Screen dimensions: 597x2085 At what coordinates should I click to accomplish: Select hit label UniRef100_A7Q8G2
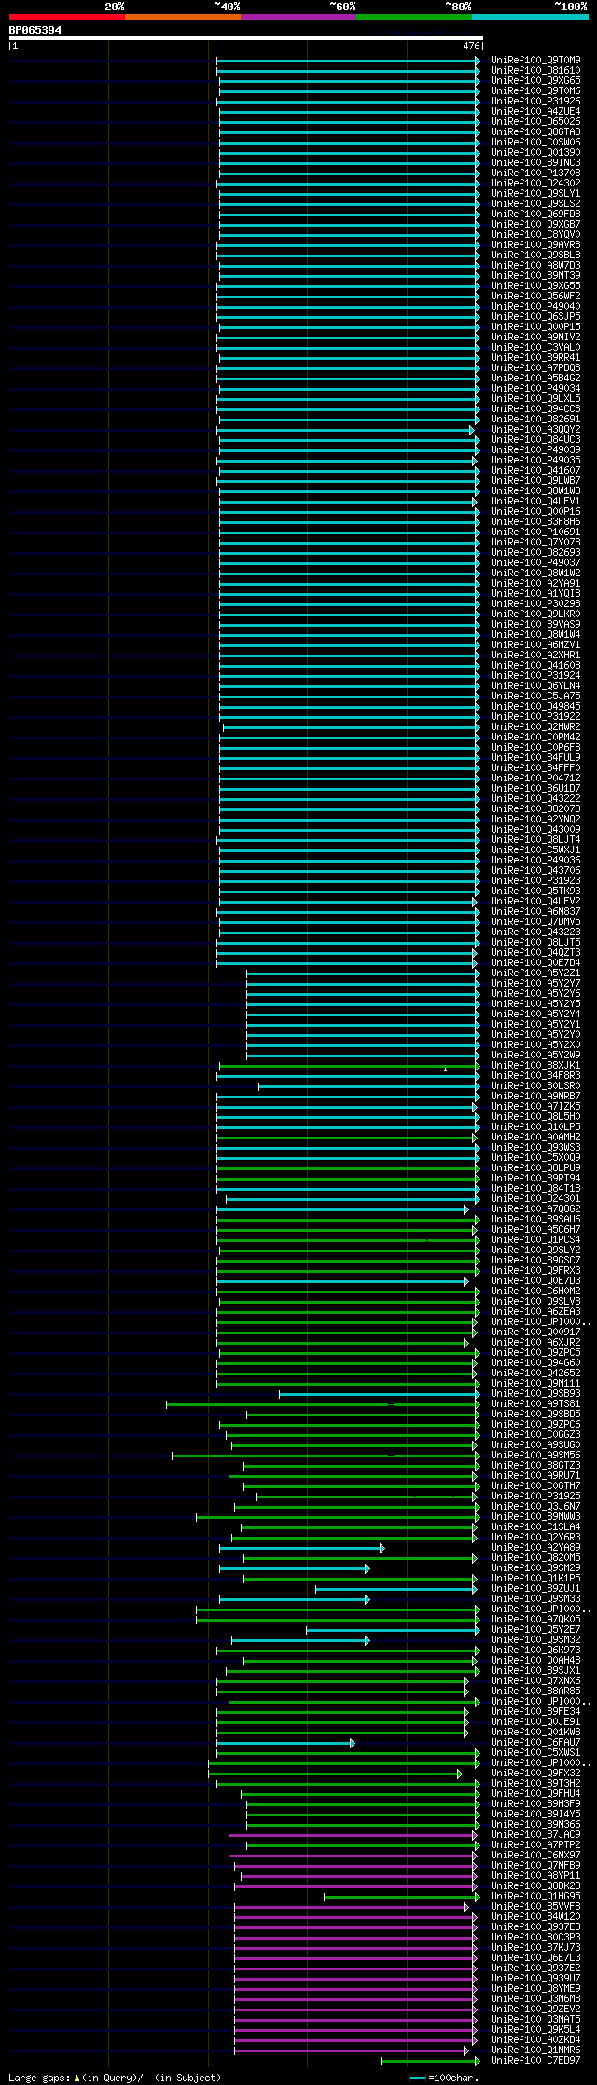pos(535,1208)
